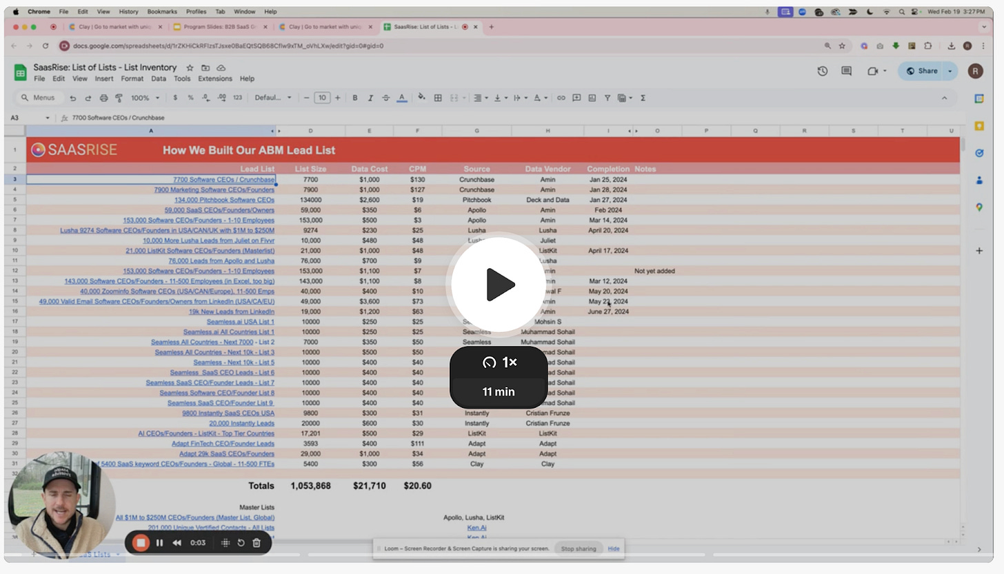Open the Data menu

[x=159, y=79]
